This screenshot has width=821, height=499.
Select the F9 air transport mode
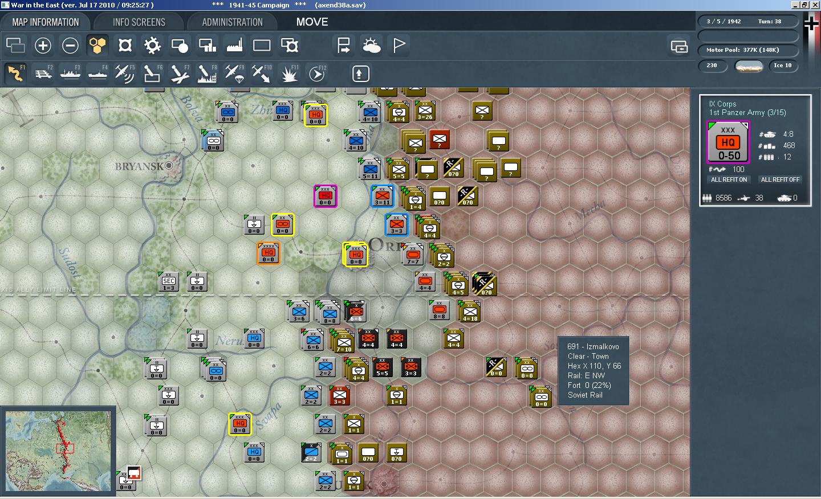tap(234, 73)
